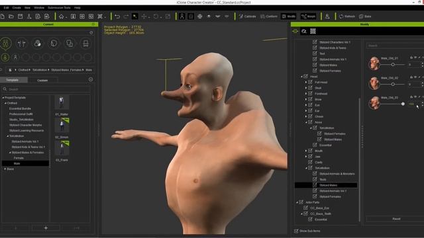Toggle the Head category checkbox
This screenshot has height=238, width=424.
(x=306, y=77)
